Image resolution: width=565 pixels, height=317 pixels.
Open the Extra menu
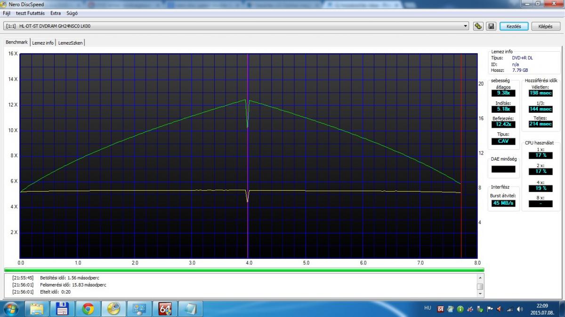tap(56, 13)
